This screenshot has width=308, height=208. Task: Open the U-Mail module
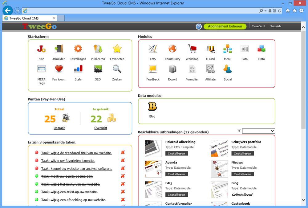point(211,49)
